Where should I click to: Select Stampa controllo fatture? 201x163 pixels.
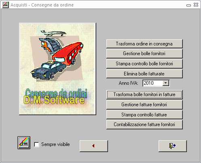(x=144, y=115)
